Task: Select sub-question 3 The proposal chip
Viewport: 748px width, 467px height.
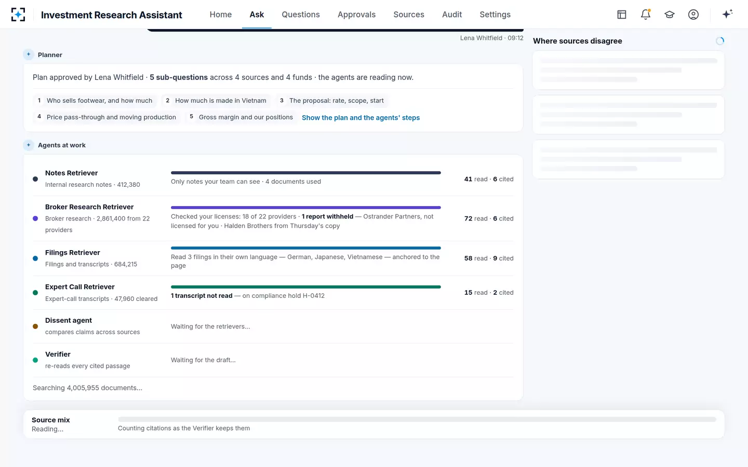Action: point(332,101)
